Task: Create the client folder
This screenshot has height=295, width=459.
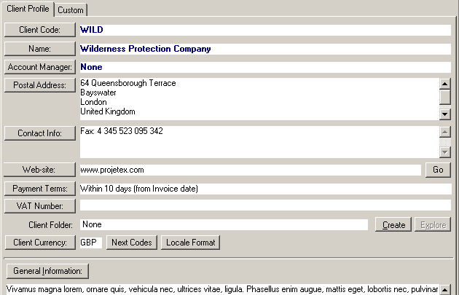Action: coord(393,224)
